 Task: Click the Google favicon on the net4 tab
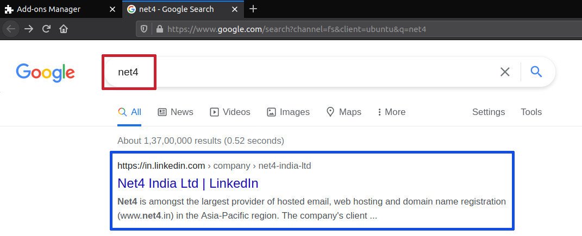131,9
